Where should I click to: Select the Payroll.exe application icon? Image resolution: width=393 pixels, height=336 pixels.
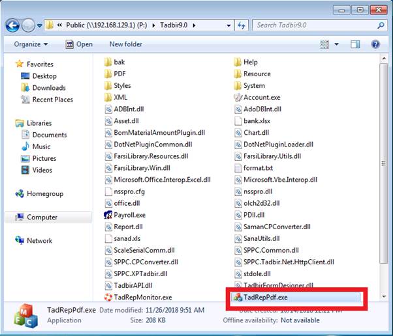click(108, 215)
